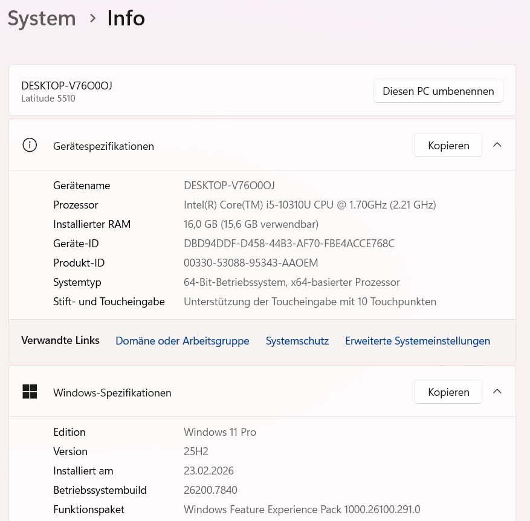Click the Info breadcrumb title
530x521 pixels.
[126, 18]
